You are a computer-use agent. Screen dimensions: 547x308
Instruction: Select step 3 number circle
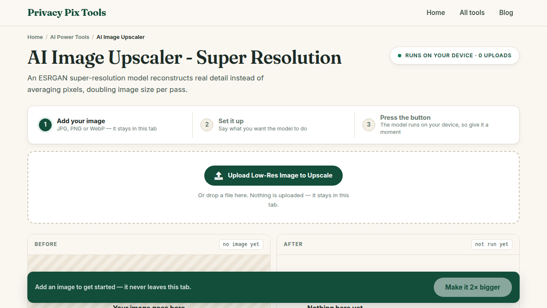point(369,125)
